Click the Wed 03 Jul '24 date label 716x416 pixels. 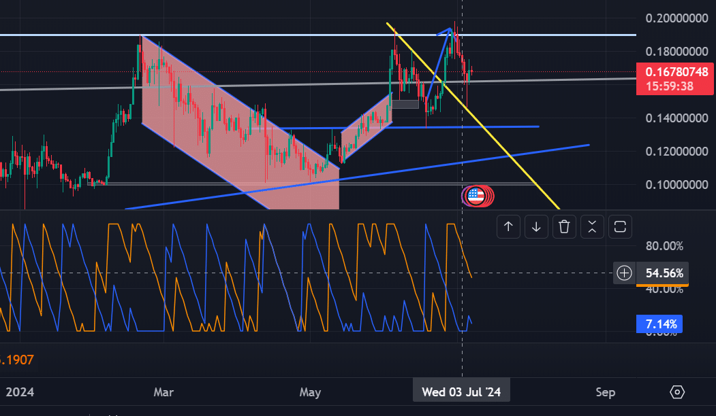(x=461, y=392)
